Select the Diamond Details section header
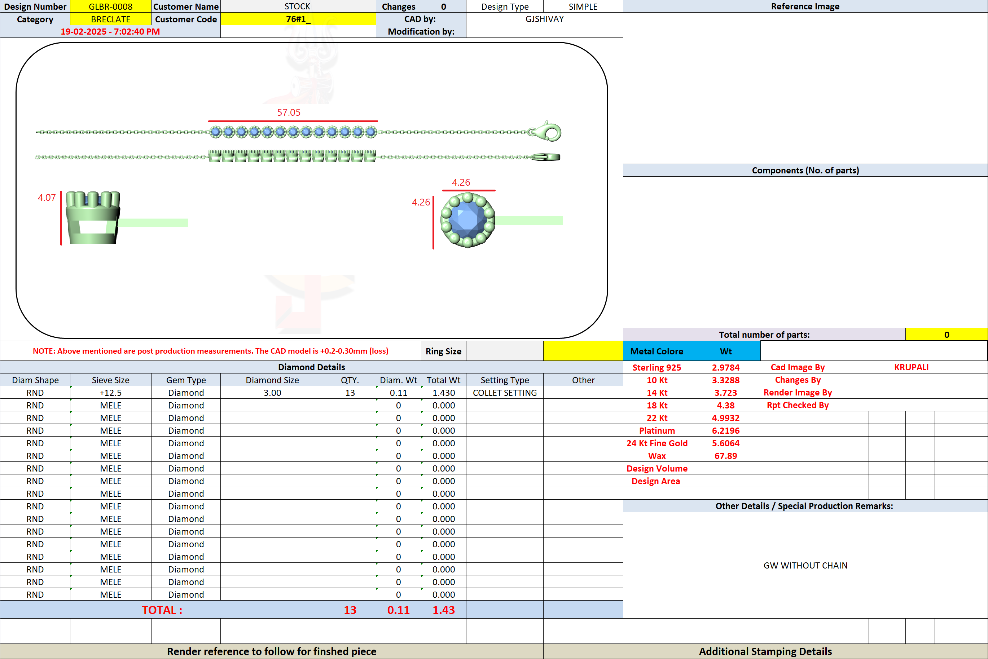988x659 pixels. coord(312,367)
